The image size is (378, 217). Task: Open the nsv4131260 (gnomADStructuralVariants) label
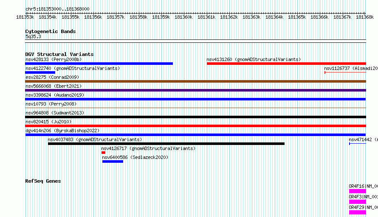(254, 59)
